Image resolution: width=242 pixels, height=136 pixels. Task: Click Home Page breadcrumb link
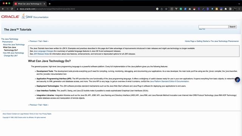point(189,41)
